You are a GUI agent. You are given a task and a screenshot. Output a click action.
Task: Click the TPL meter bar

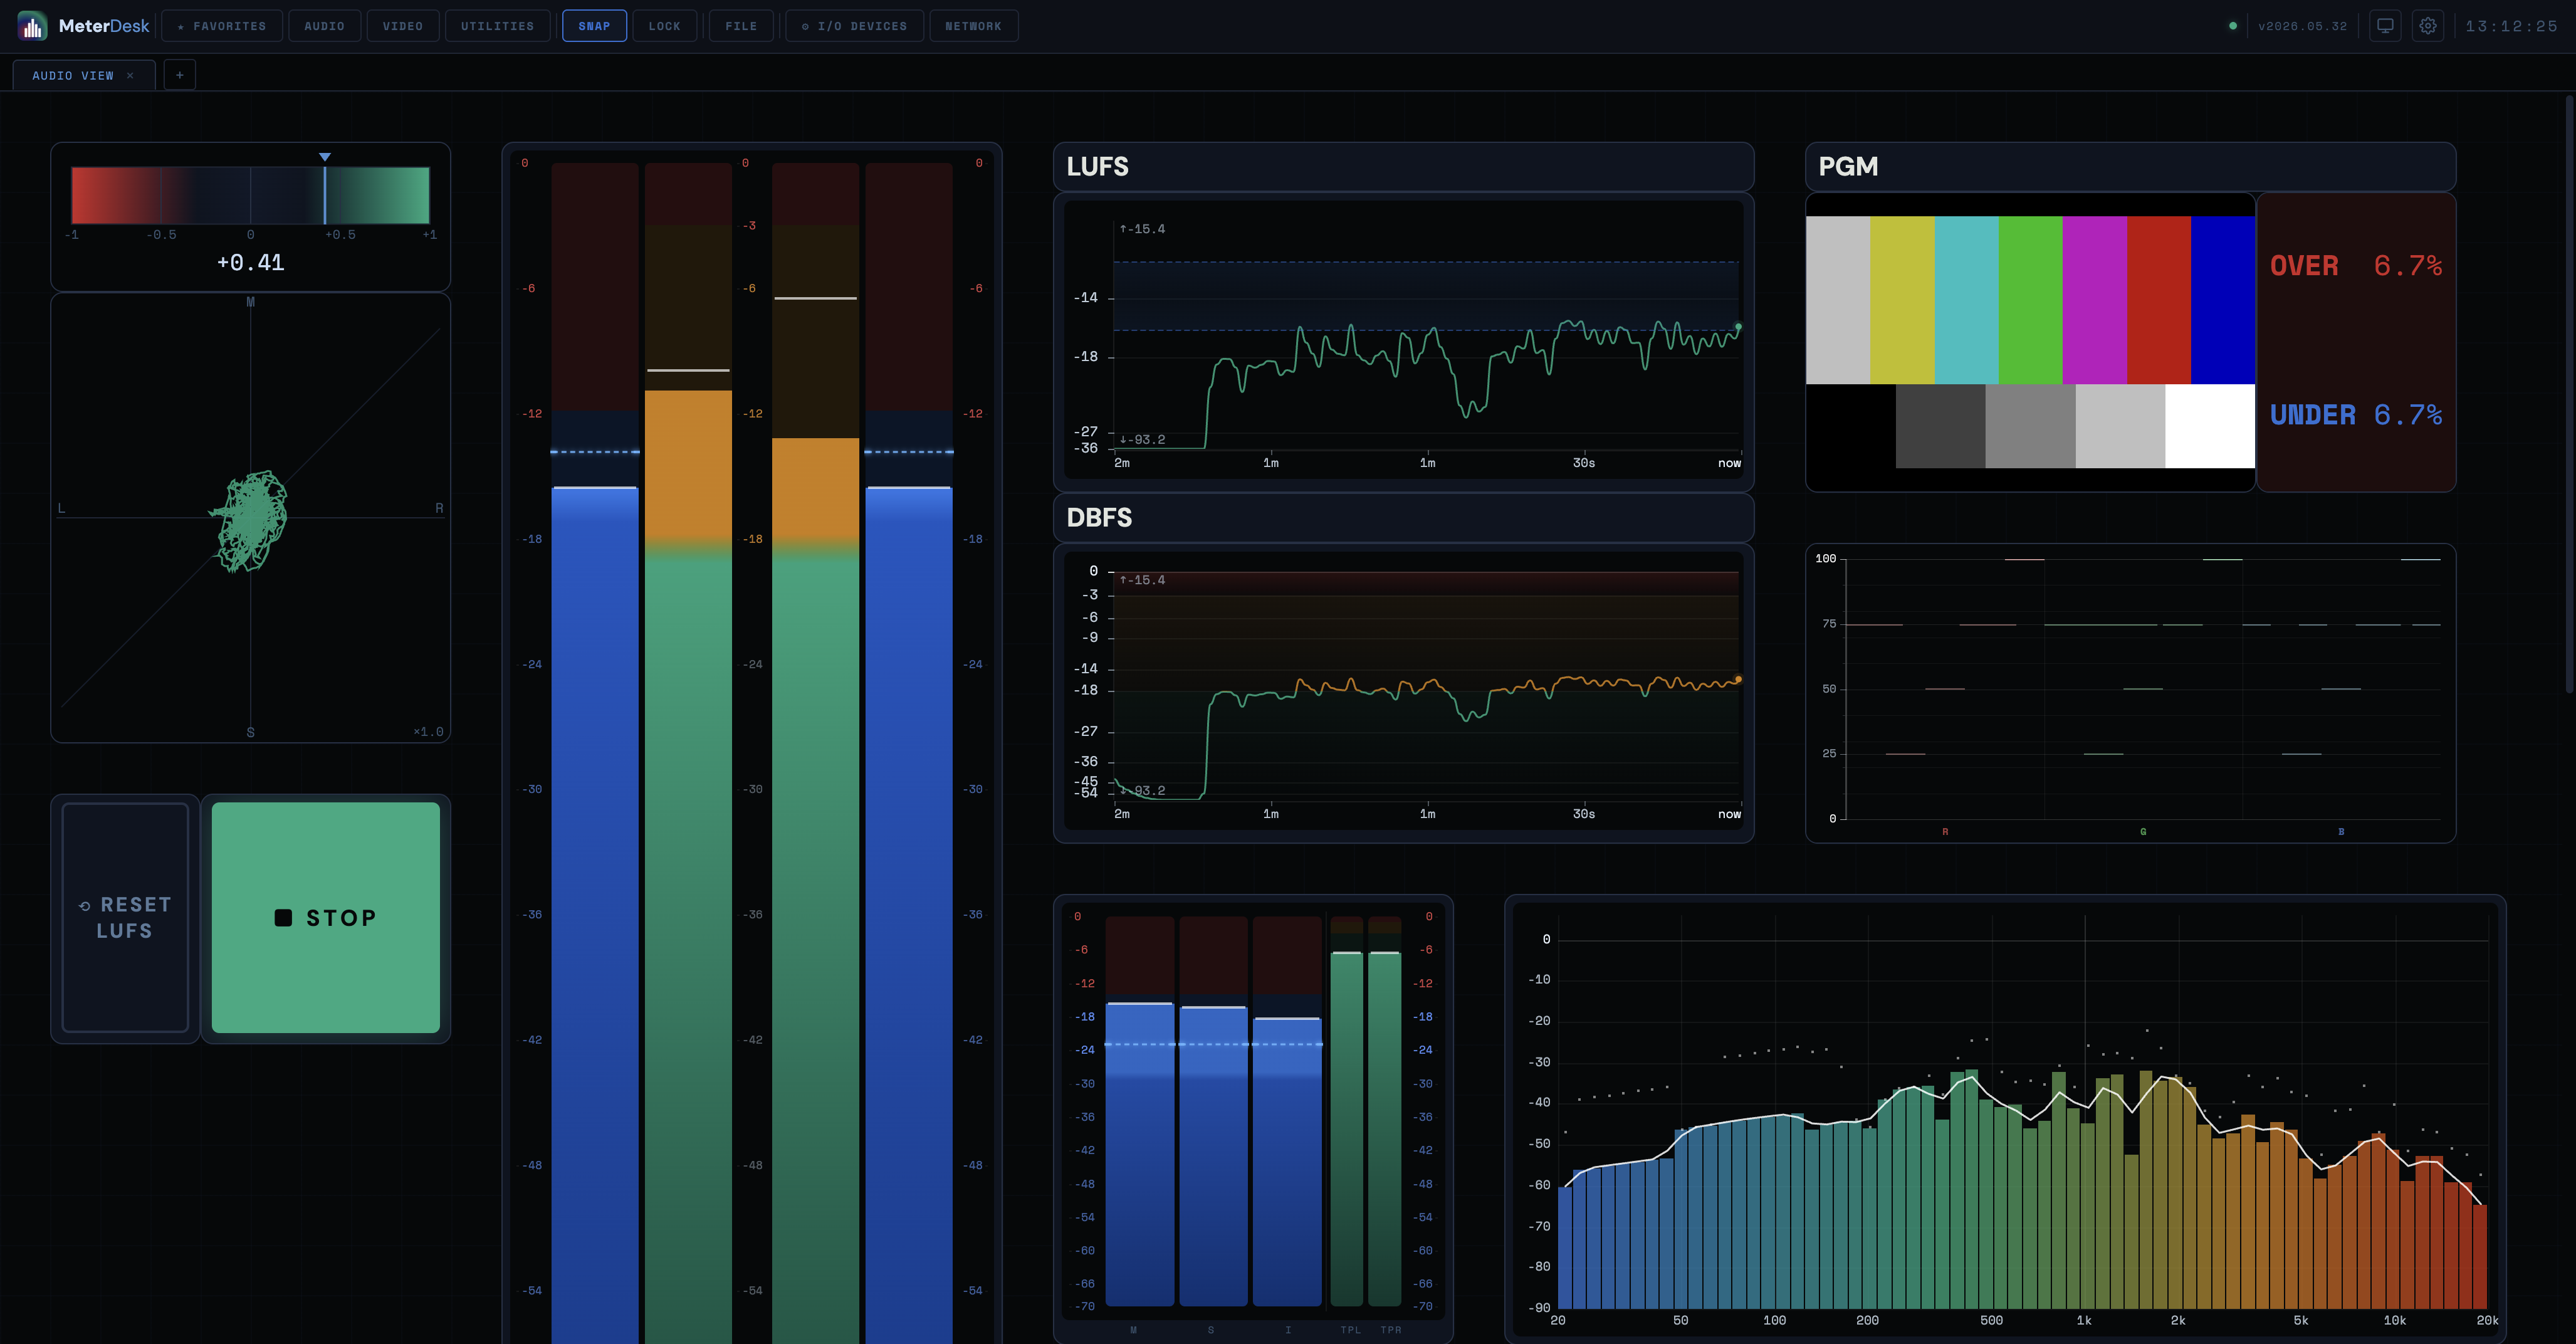[1347, 1112]
